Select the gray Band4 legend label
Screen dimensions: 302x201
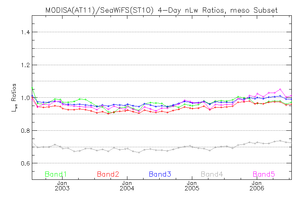tap(212, 174)
